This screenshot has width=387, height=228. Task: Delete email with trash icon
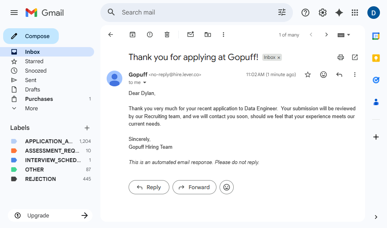click(167, 35)
